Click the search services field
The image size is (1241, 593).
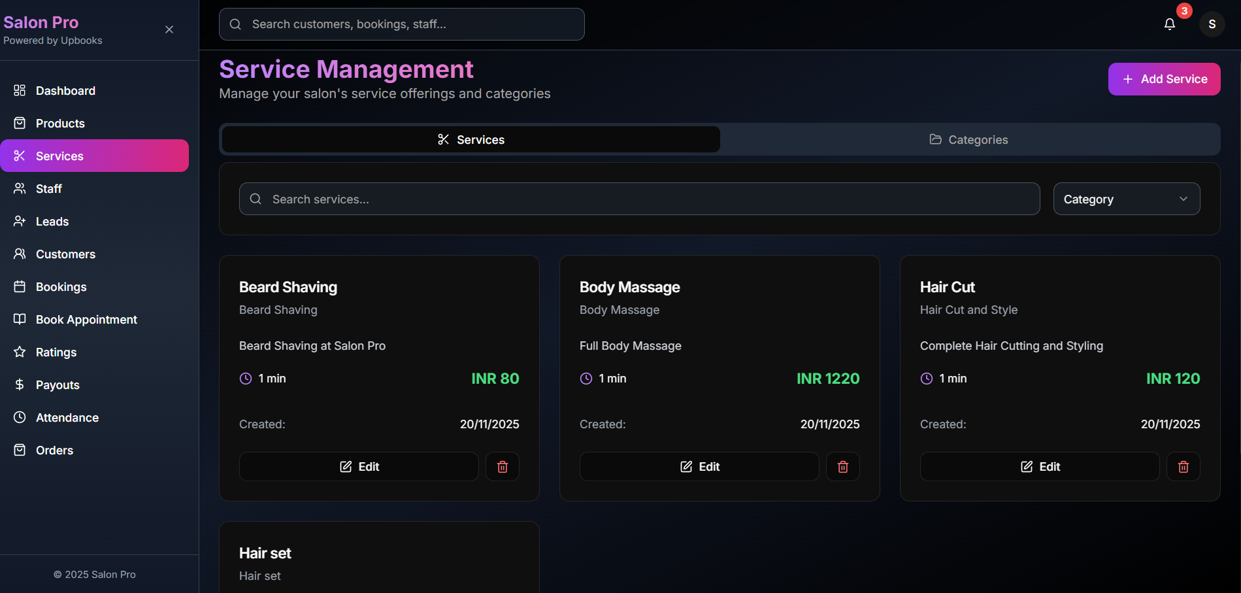[639, 199]
